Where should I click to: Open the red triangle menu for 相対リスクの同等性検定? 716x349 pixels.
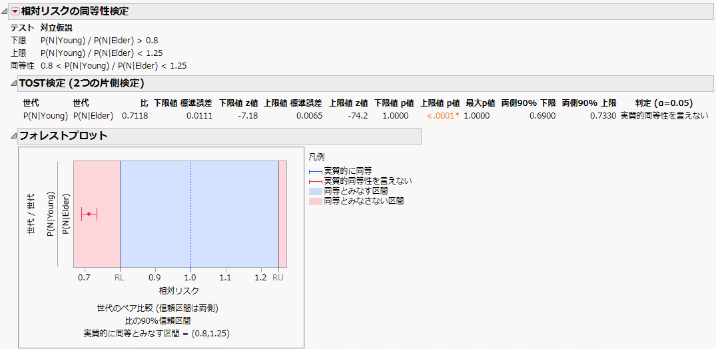15,12
